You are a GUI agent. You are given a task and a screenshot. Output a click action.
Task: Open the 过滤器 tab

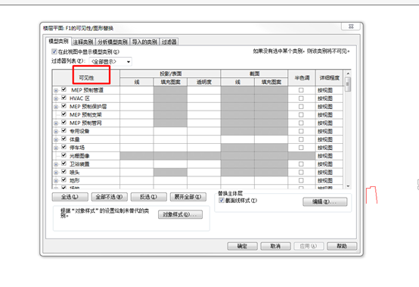tap(169, 42)
